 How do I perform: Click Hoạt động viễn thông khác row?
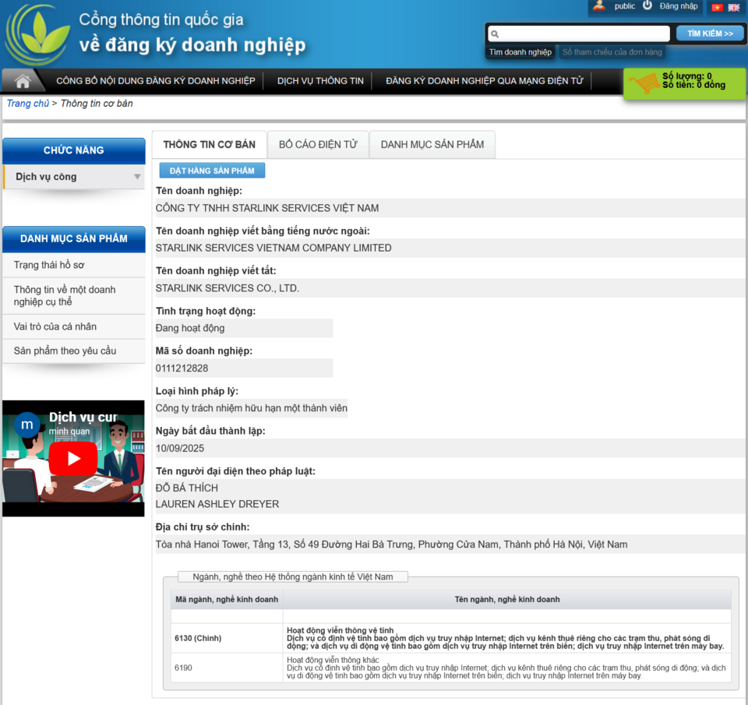tap(506, 668)
